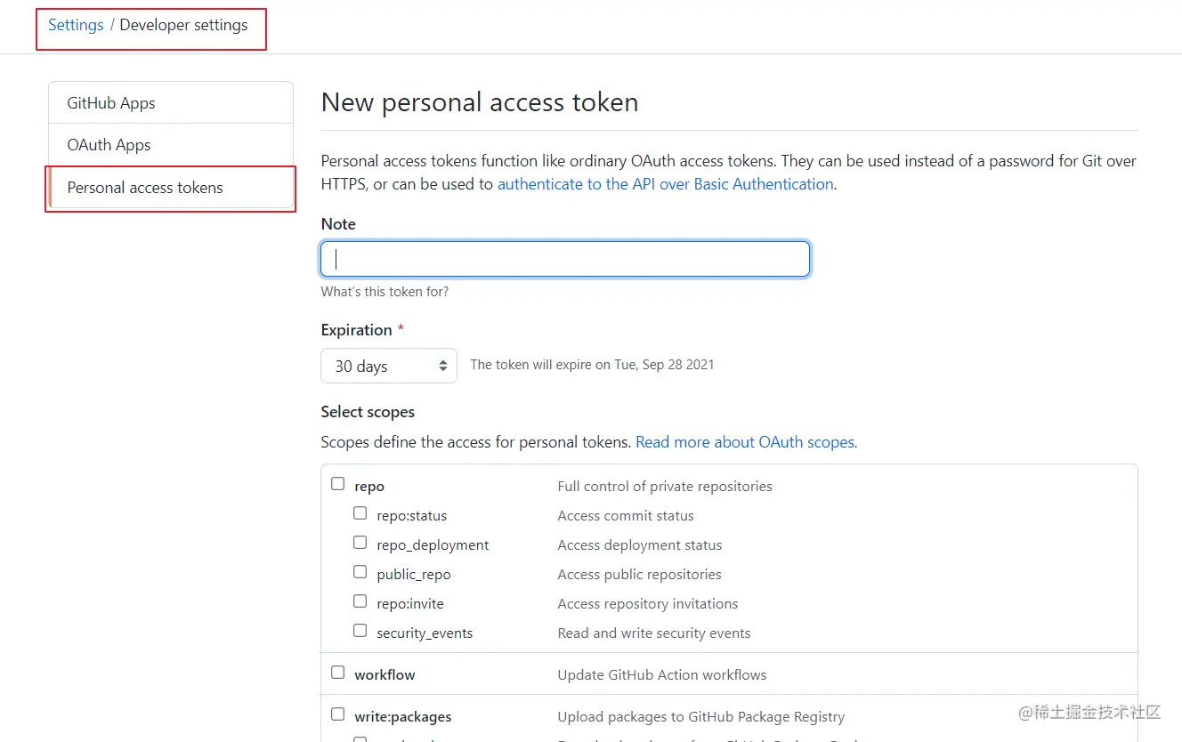Click the write:packages scope label
Viewport: 1182px width, 742px height.
pos(402,717)
